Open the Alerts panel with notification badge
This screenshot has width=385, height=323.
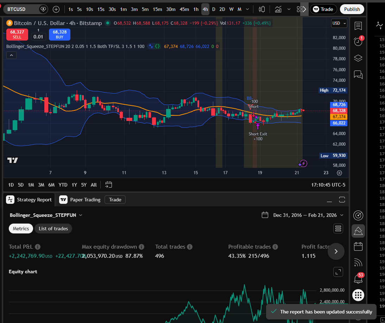[x=358, y=41]
